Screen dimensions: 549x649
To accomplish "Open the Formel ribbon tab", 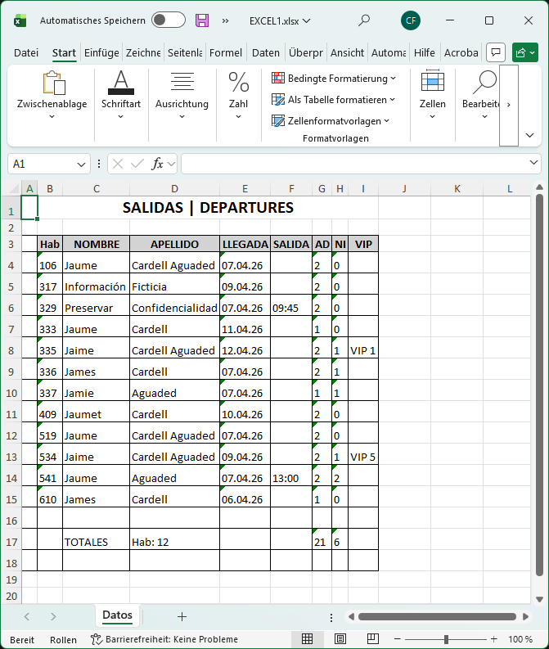I will (x=226, y=52).
